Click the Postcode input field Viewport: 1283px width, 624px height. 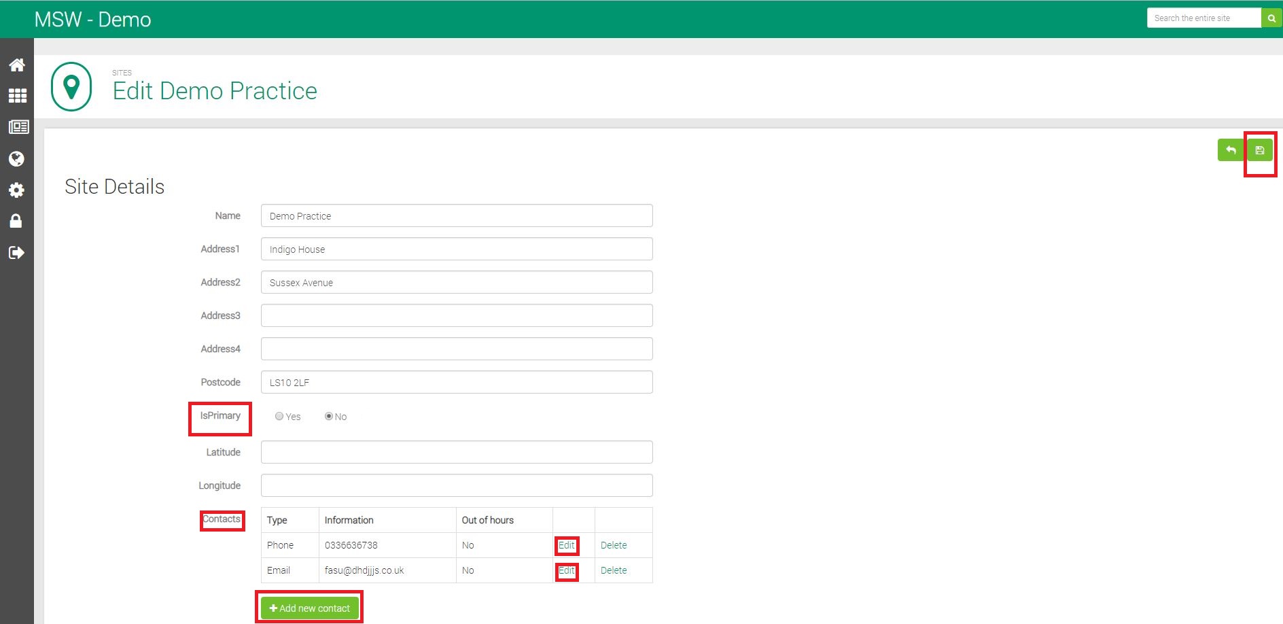point(457,382)
